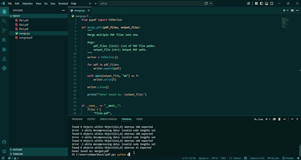Select merge.py in the explorer
This screenshot has width=301, height=160.
coord(39,33)
